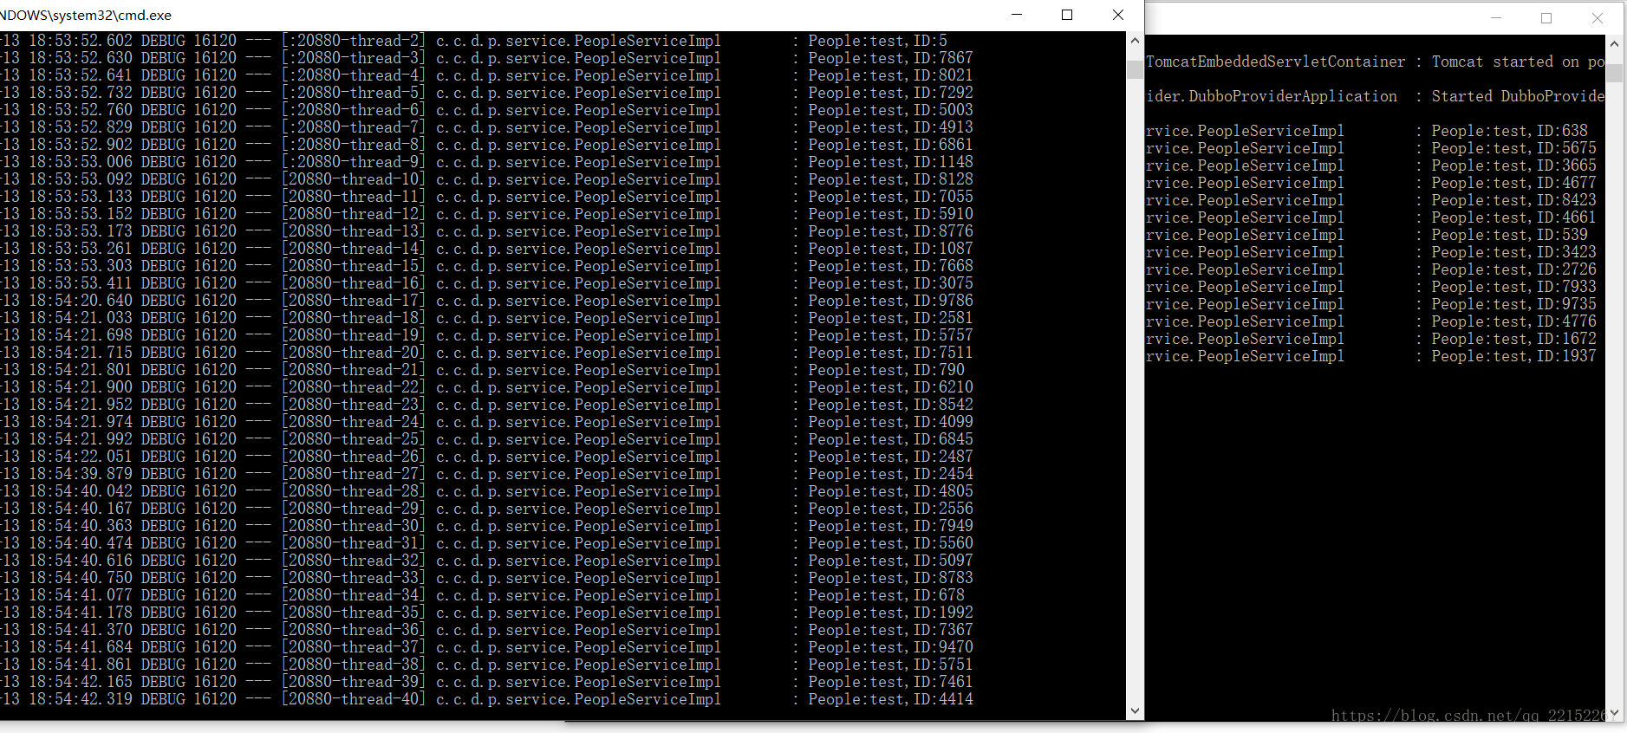Click timestamp 18:54:21.974
The width and height of the screenshot is (1627, 733).
tap(81, 422)
